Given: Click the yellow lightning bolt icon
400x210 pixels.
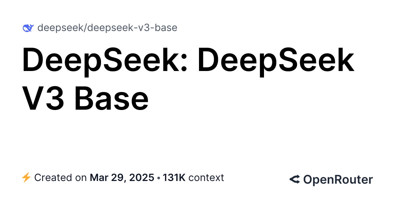Looking at the screenshot, I should tap(26, 178).
